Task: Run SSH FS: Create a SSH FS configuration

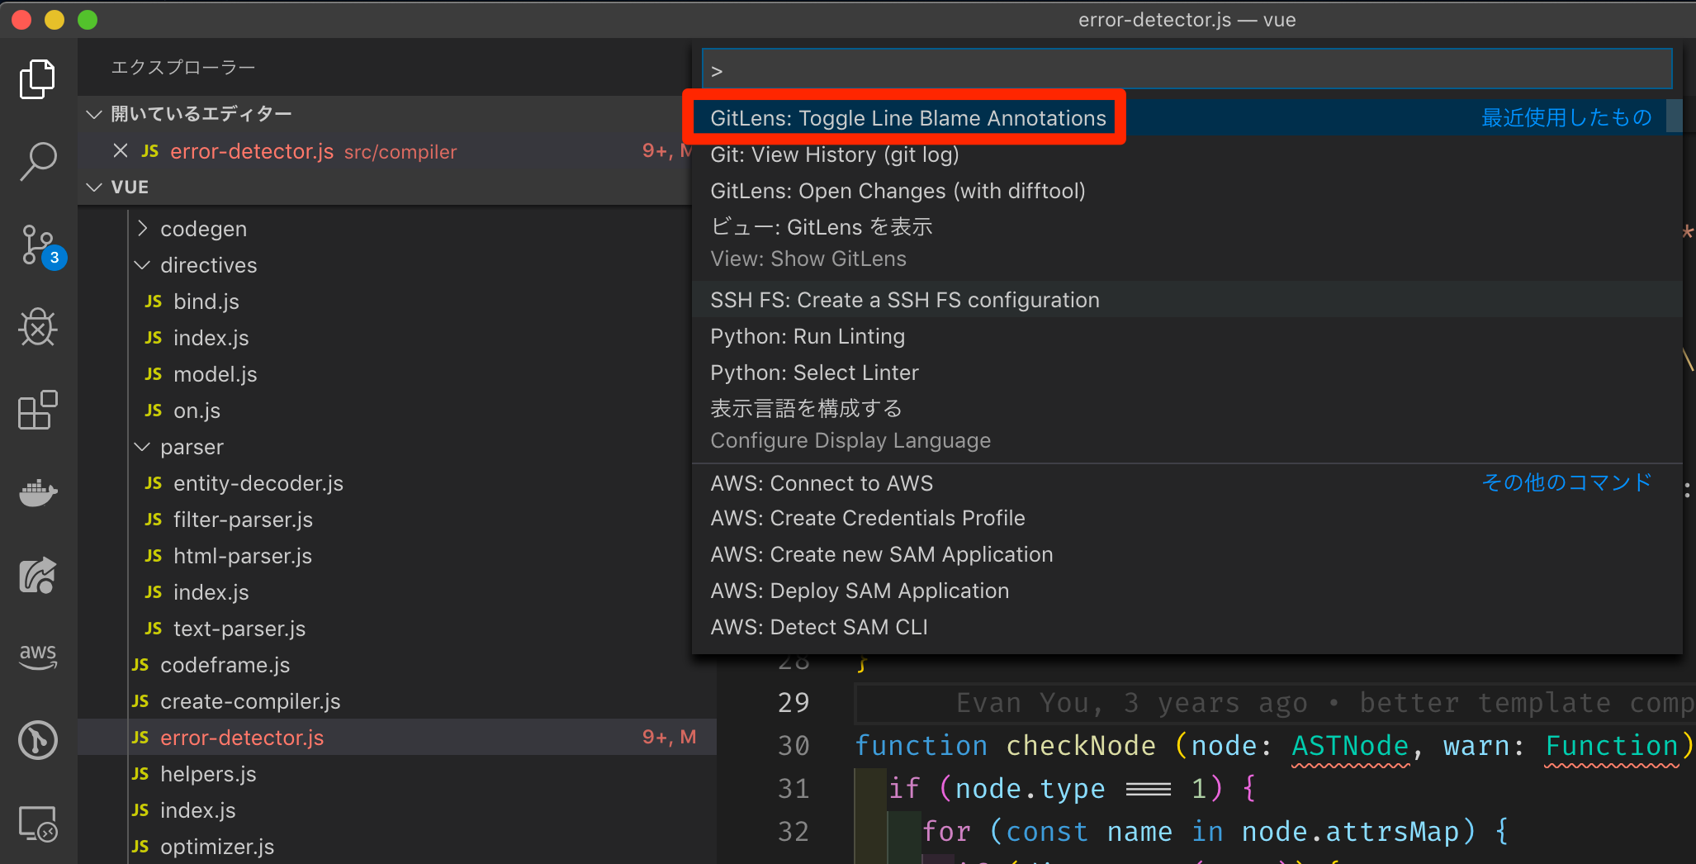Action: (x=1187, y=300)
